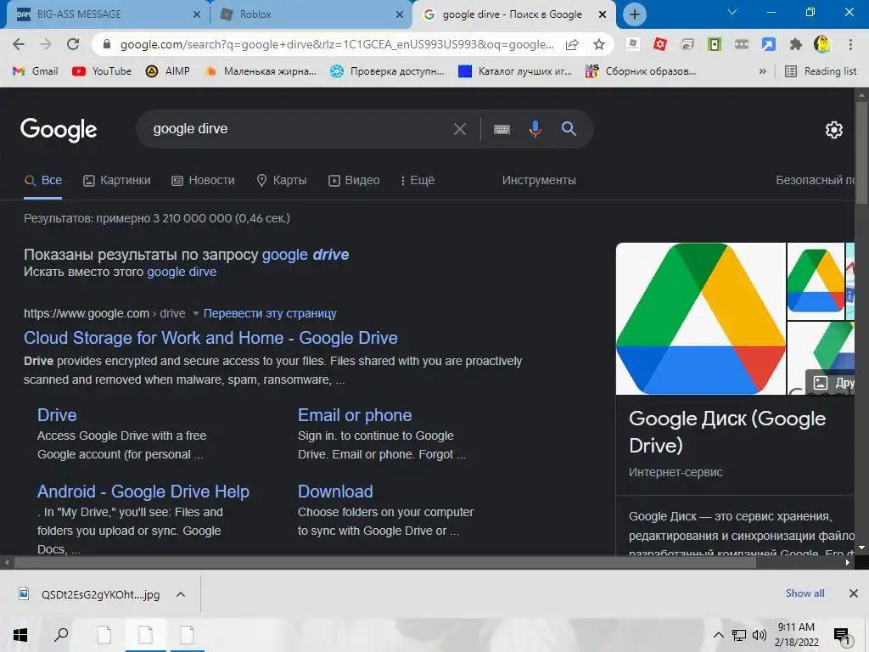Expand the hidden system tray icons

click(718, 635)
